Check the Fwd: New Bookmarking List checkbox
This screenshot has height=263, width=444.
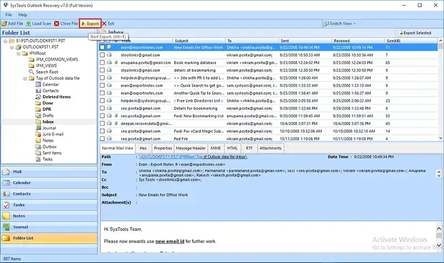tap(102, 116)
